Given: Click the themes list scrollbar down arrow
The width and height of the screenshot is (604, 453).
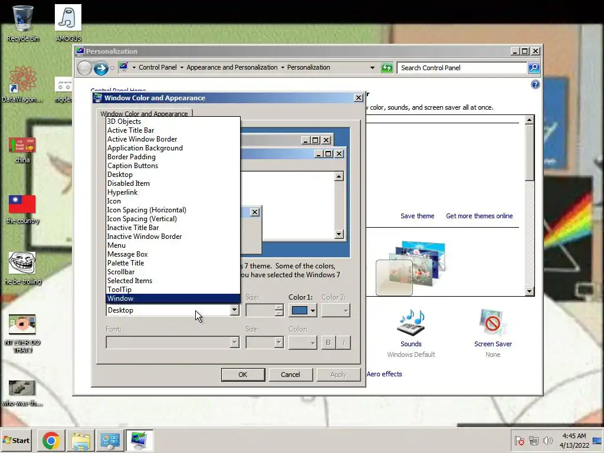Looking at the screenshot, I should pyautogui.click(x=529, y=291).
